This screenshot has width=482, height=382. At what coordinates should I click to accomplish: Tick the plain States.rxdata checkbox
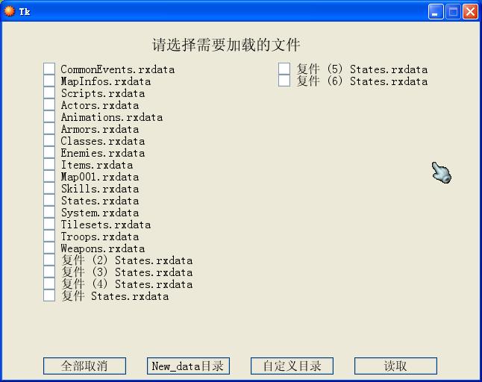(49, 200)
